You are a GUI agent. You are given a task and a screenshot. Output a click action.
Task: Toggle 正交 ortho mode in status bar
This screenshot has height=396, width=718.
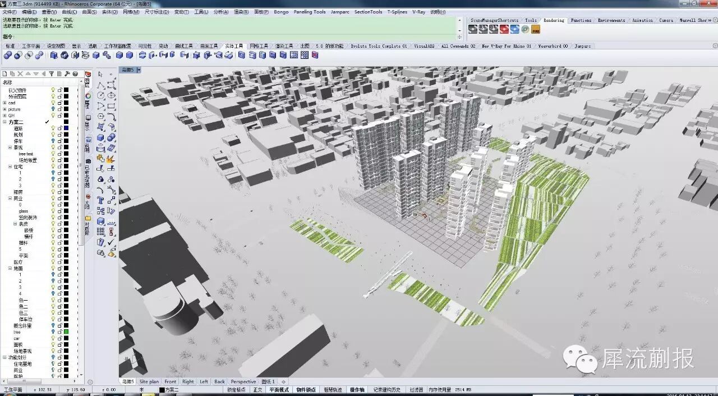point(257,389)
